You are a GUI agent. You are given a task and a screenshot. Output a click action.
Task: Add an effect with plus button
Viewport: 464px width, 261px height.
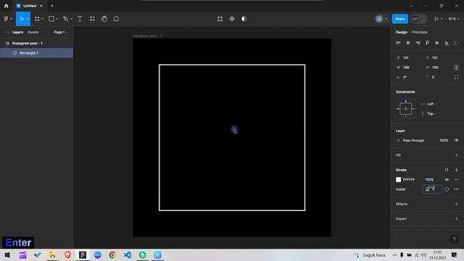[456, 204]
